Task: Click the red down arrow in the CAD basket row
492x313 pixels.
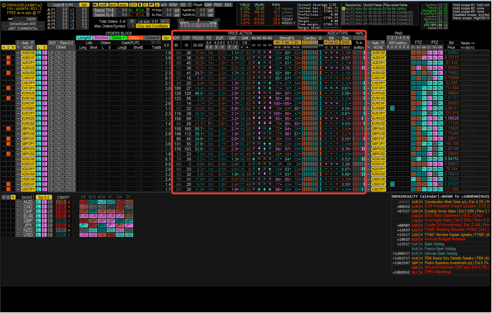Action: pyautogui.click(x=69, y=206)
